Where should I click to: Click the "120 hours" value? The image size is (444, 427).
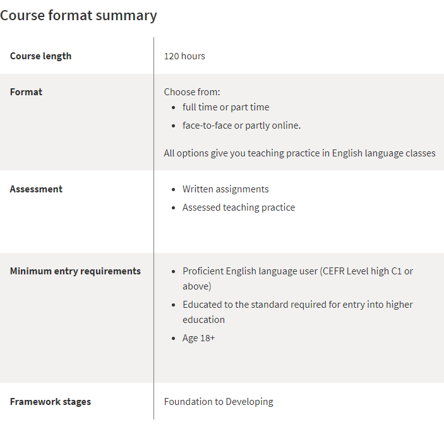click(x=184, y=56)
